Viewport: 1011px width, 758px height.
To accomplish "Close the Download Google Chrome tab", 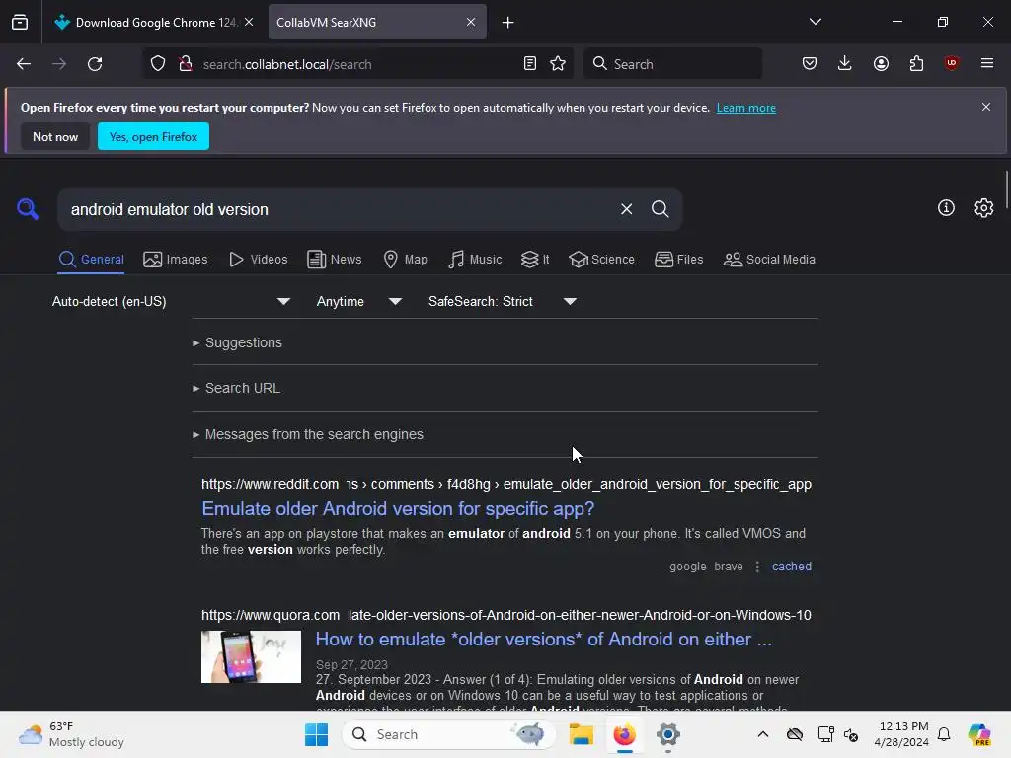I will click(x=249, y=22).
